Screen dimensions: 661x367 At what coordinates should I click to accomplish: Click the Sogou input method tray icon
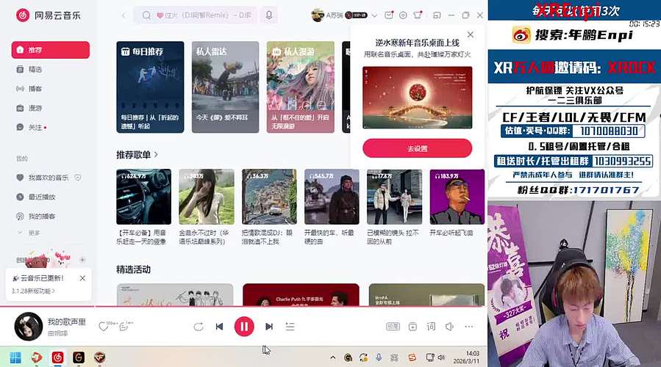[x=412, y=357]
